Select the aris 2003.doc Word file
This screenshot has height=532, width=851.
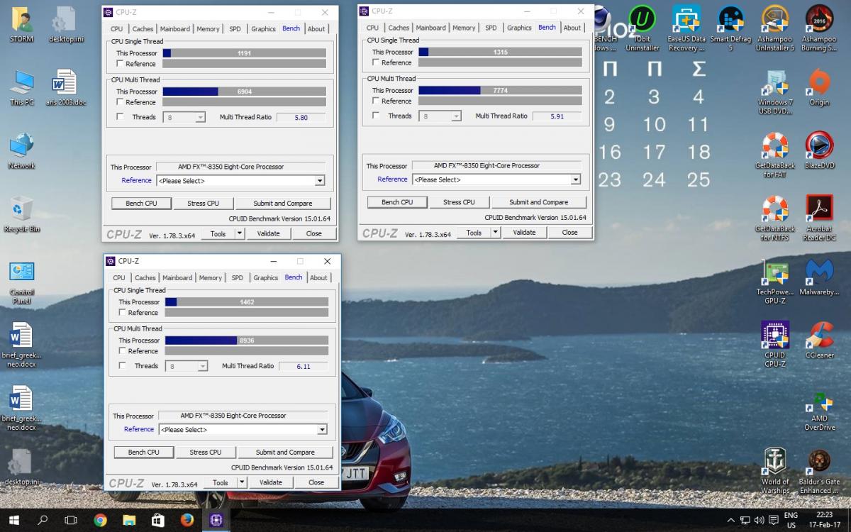(66, 88)
